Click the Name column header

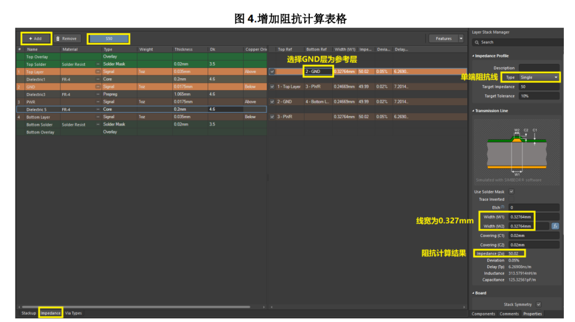click(42, 49)
